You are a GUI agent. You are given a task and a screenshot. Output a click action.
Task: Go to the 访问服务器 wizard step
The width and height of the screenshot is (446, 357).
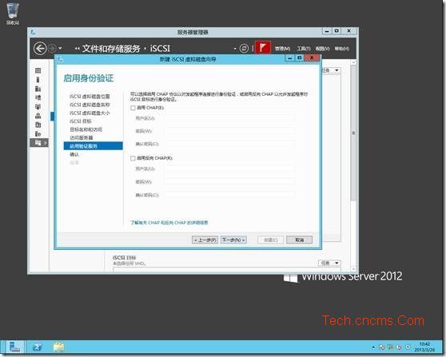(82, 137)
